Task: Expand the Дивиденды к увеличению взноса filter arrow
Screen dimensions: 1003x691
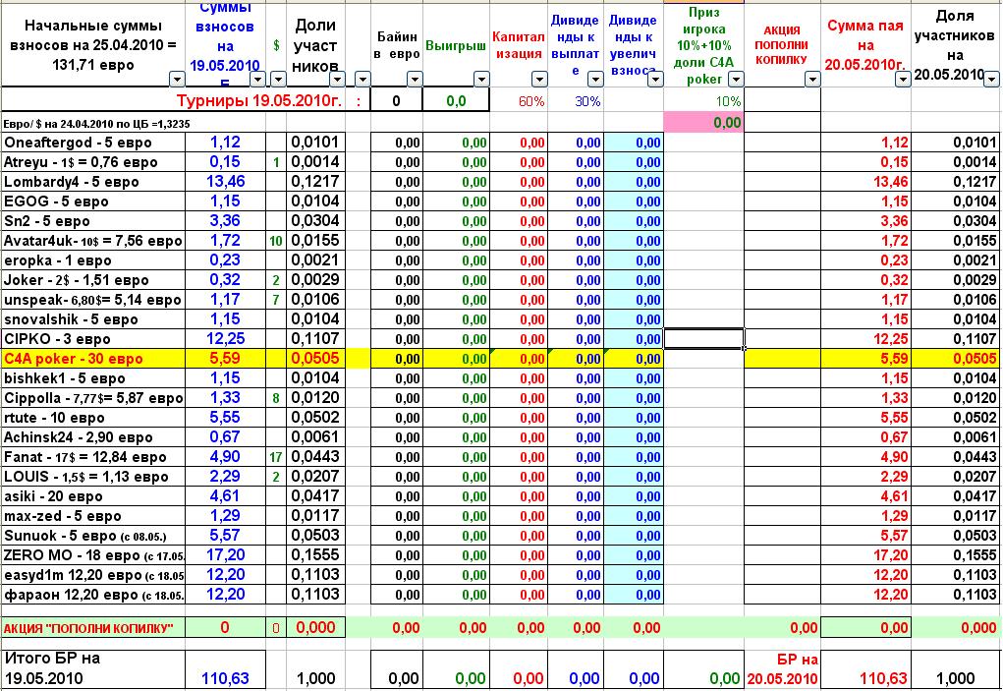Action: 655,80
